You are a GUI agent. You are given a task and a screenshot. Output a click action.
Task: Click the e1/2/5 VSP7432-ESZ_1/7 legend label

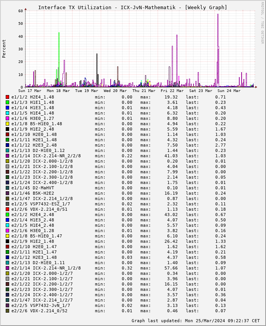coord(40,204)
